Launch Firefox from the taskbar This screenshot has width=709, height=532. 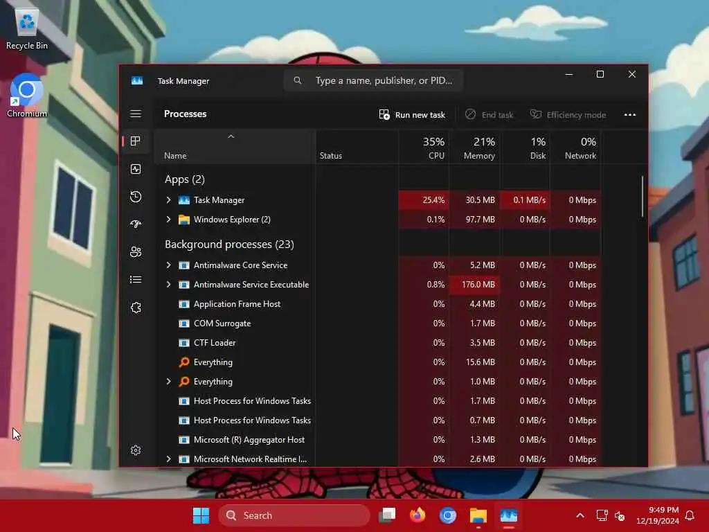[418, 515]
